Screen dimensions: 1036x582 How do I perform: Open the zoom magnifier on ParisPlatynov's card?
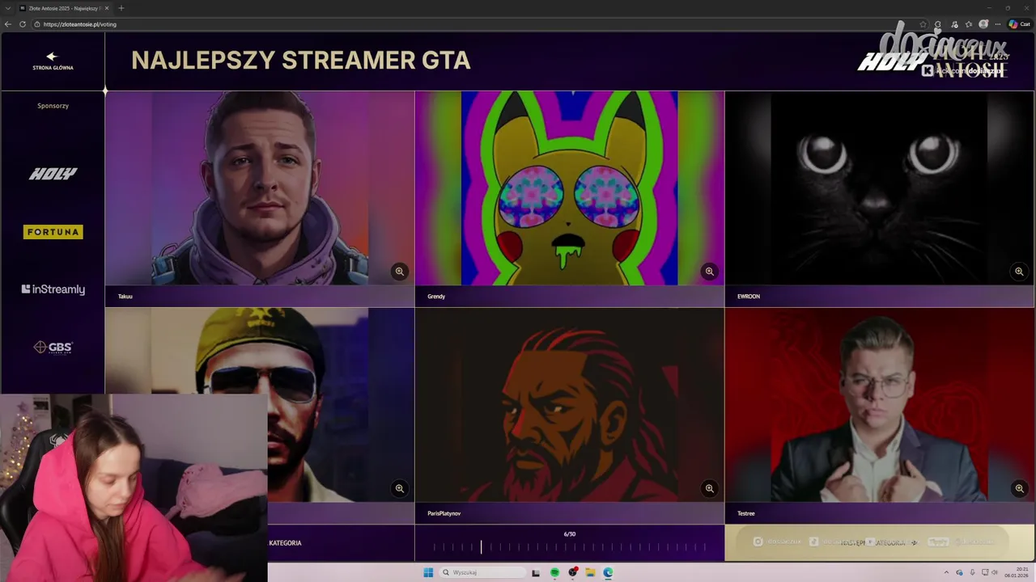pyautogui.click(x=710, y=488)
